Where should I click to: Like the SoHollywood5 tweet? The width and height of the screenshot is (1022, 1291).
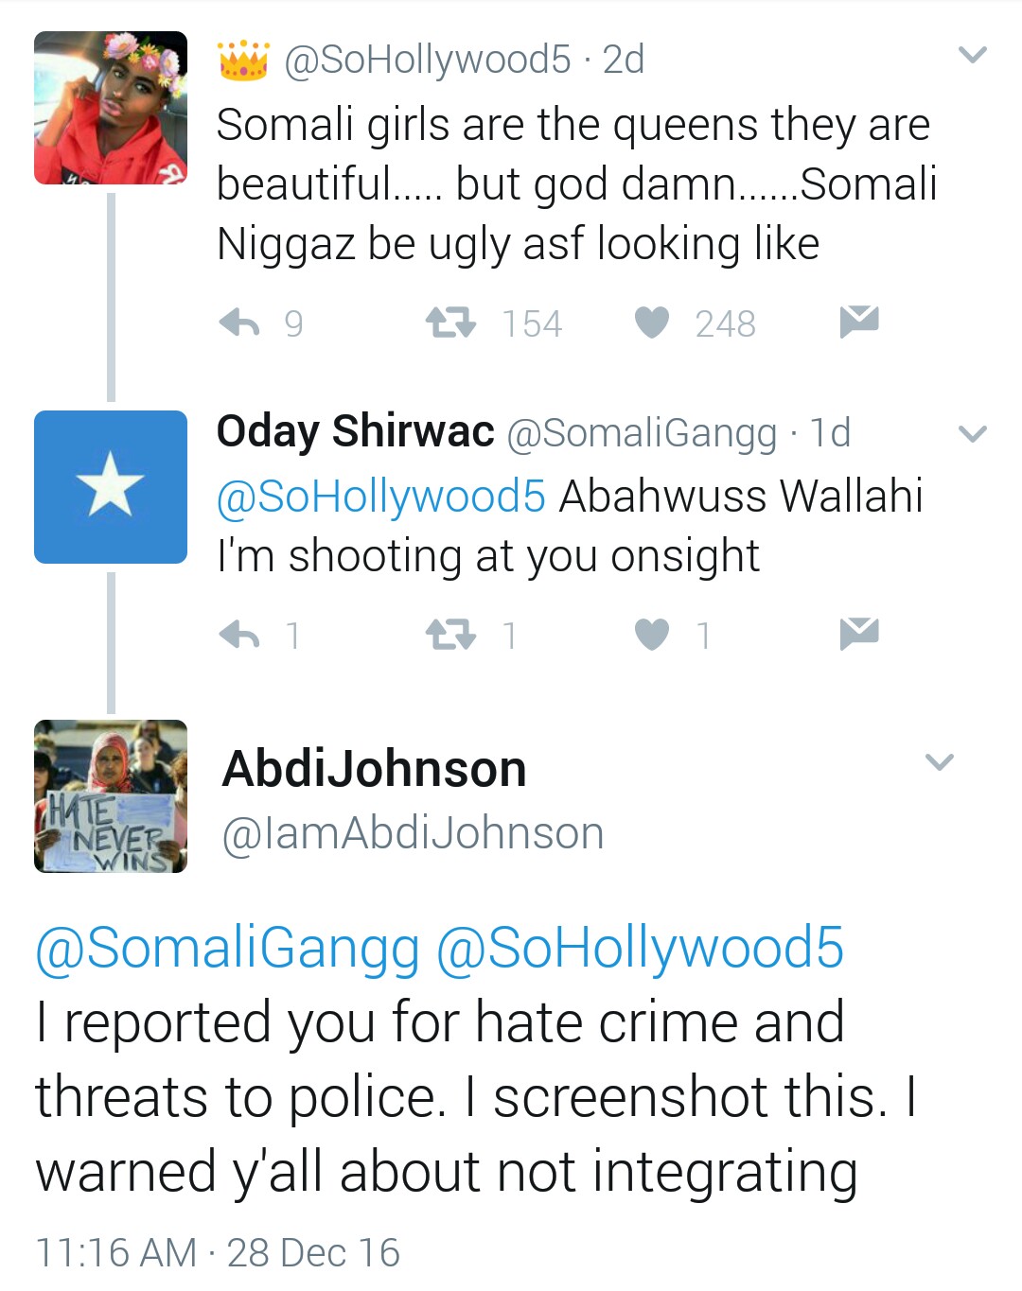pyautogui.click(x=651, y=323)
